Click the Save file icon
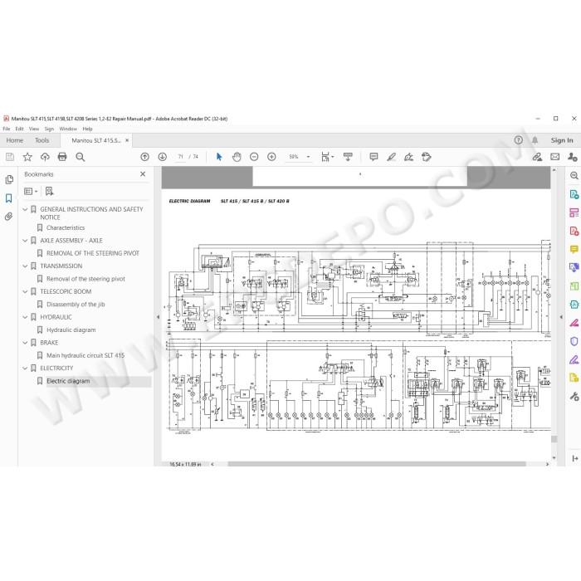The height and width of the screenshot is (581, 581). tap(10, 157)
